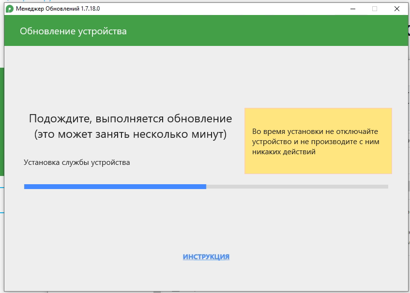Click the blue filled portion of progress bar
Viewport: 410px width, 293px height.
tap(115, 186)
